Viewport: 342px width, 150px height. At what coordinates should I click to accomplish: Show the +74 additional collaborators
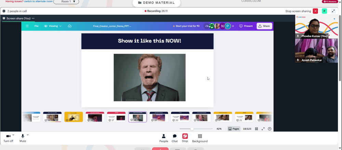pos(207,26)
